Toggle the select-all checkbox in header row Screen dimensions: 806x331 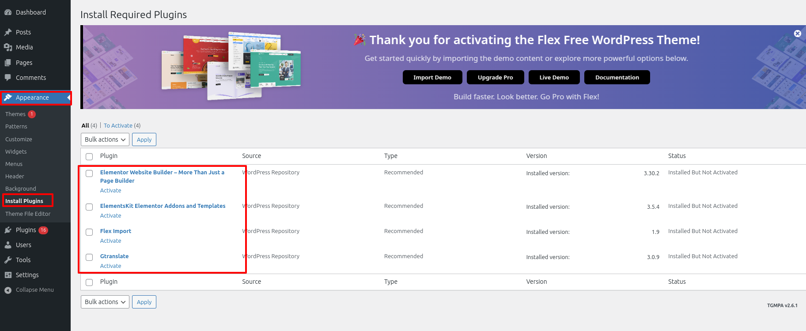click(89, 157)
